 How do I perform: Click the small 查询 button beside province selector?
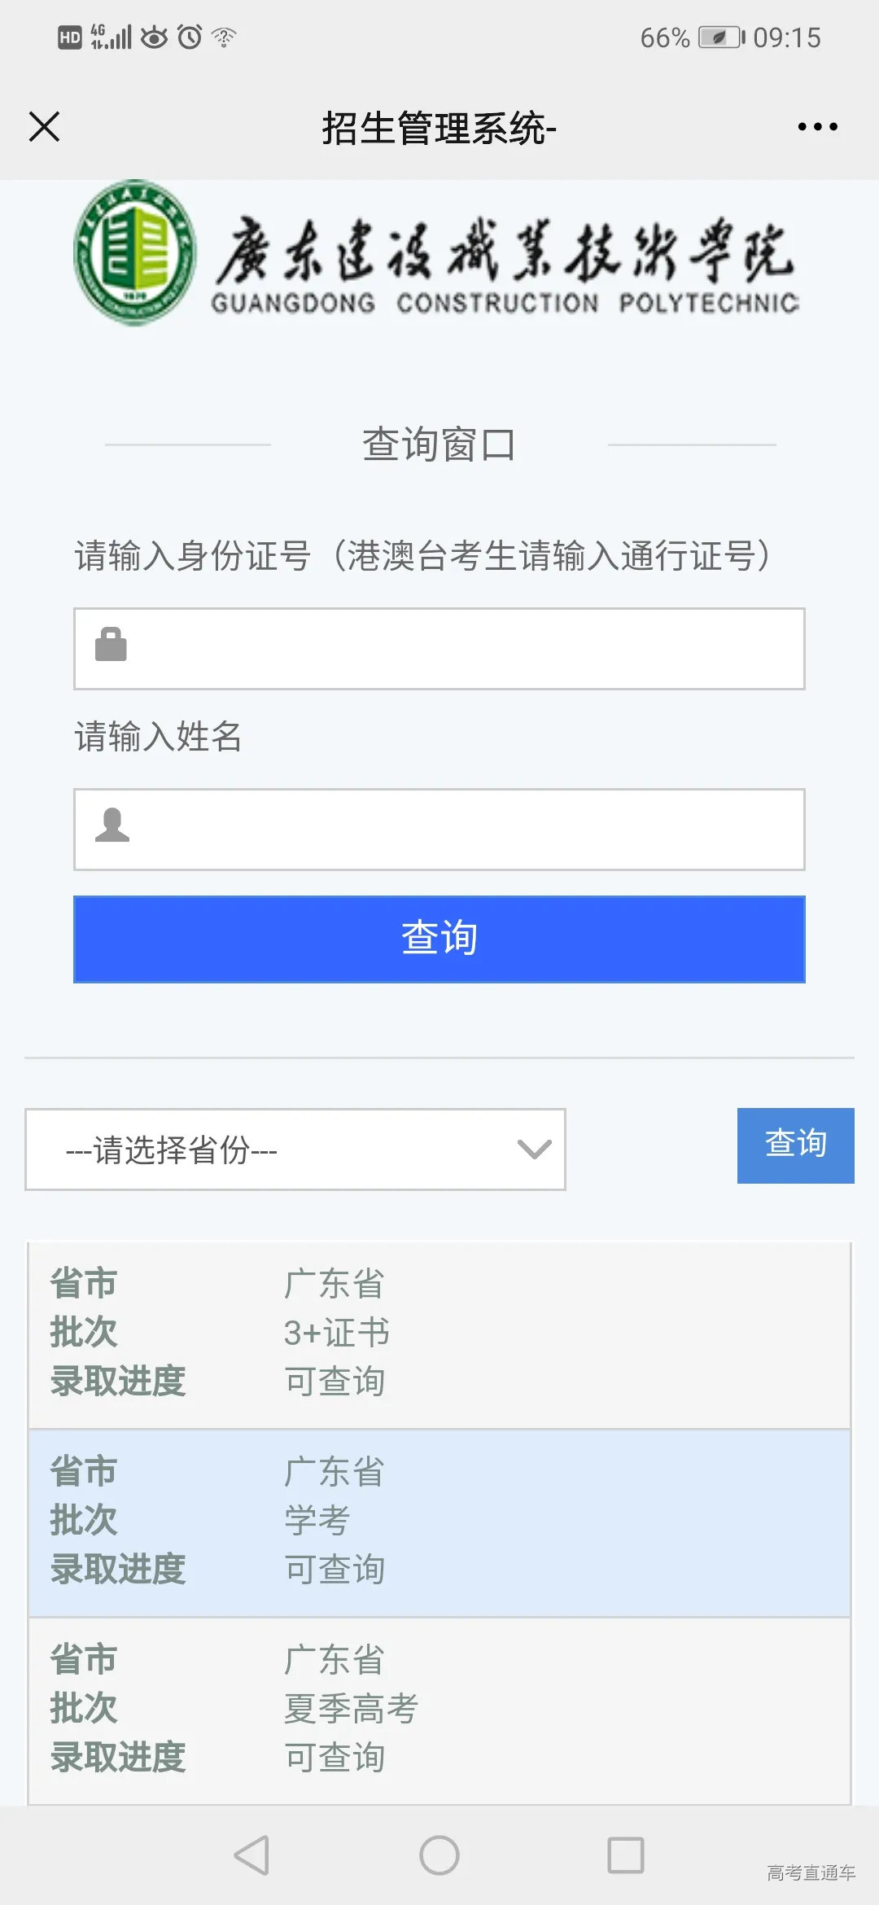point(794,1145)
